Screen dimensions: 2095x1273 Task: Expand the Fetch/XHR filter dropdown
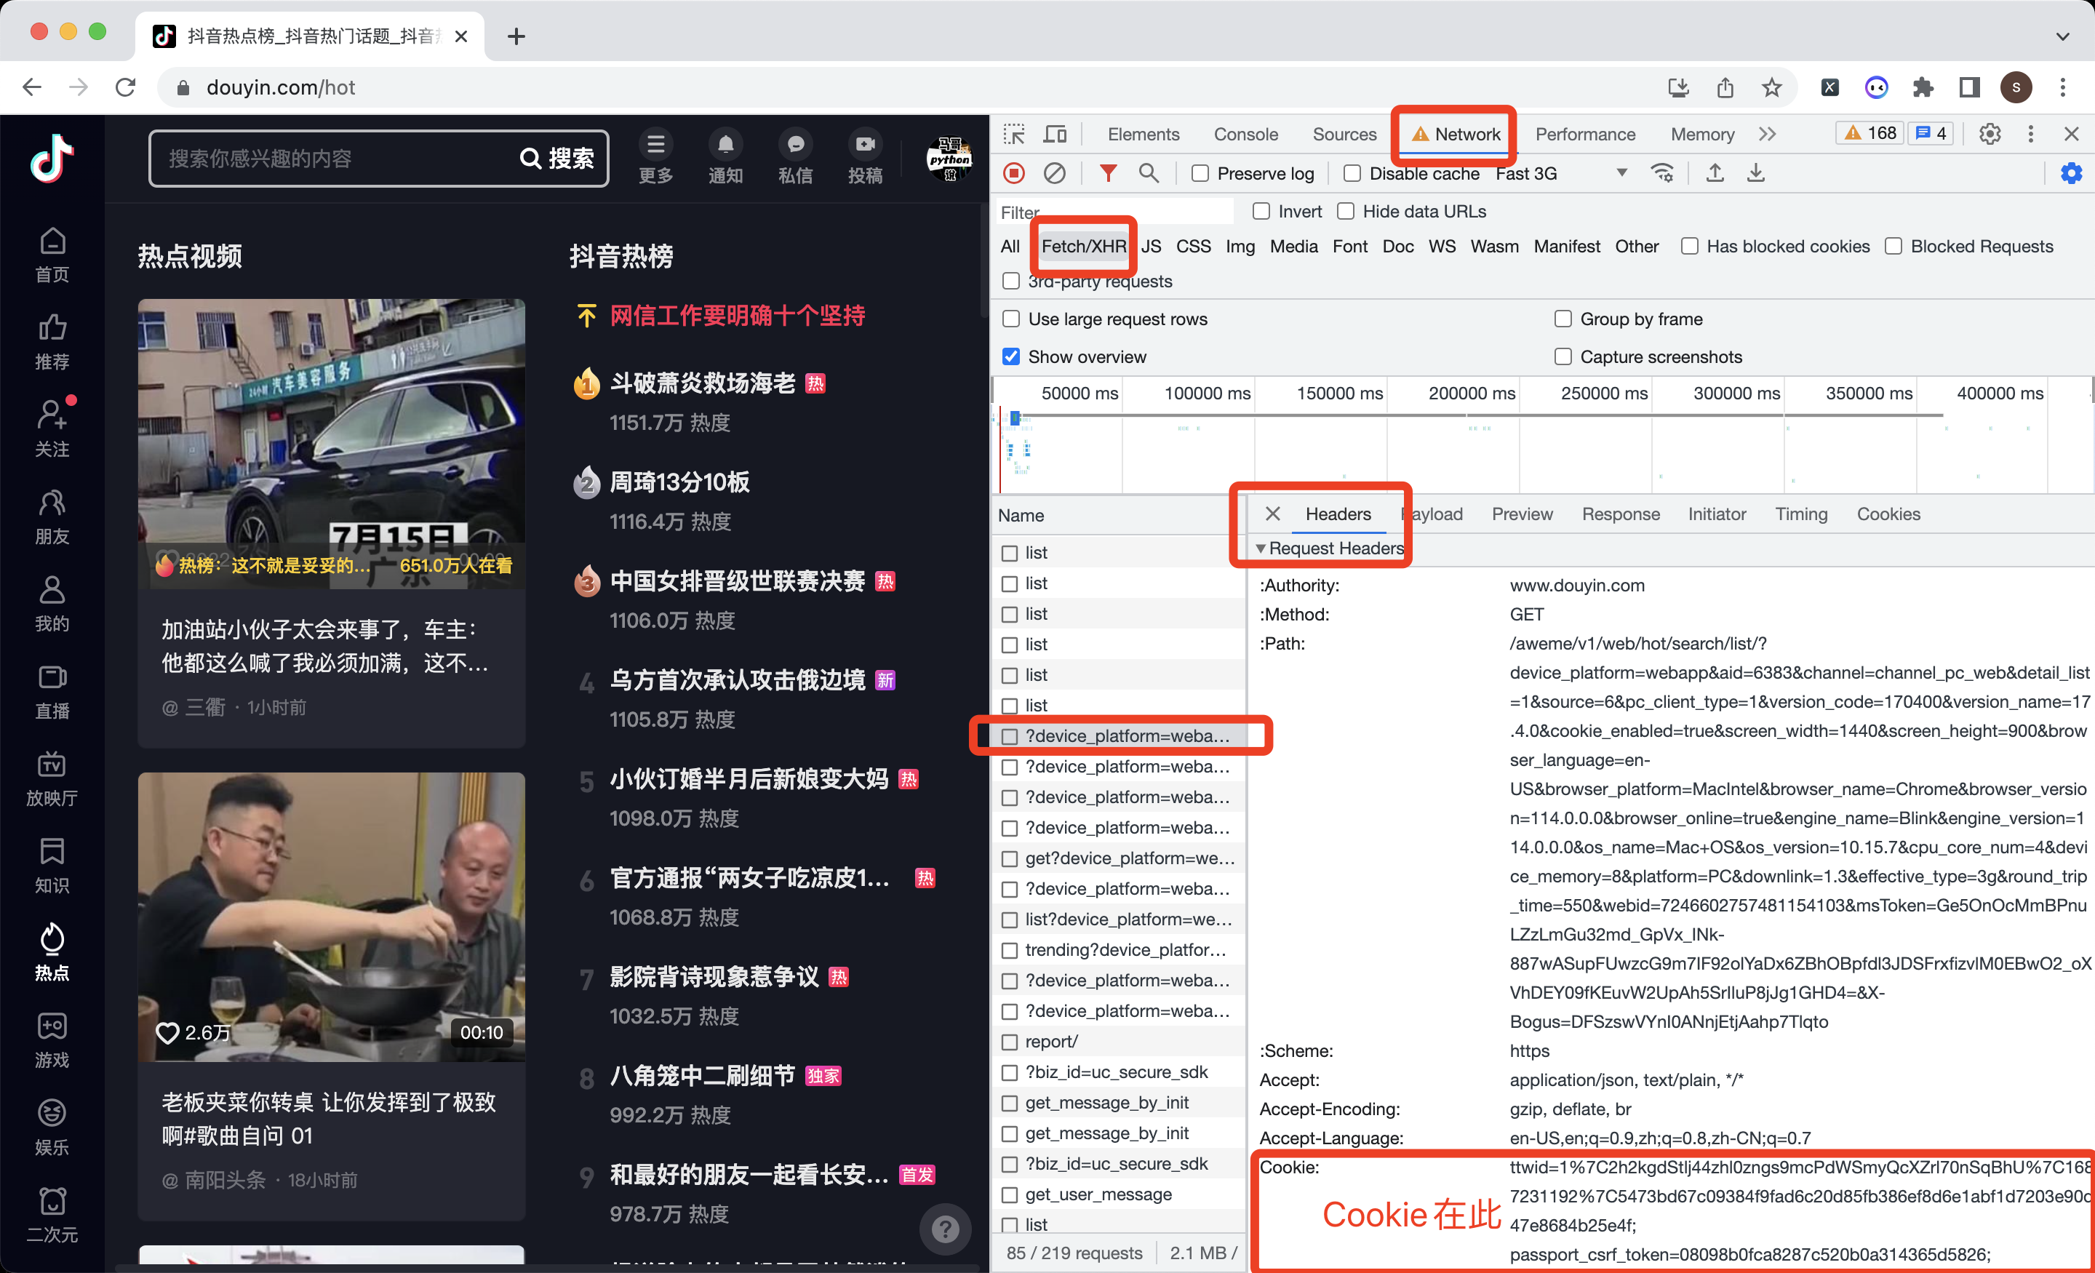pos(1083,247)
